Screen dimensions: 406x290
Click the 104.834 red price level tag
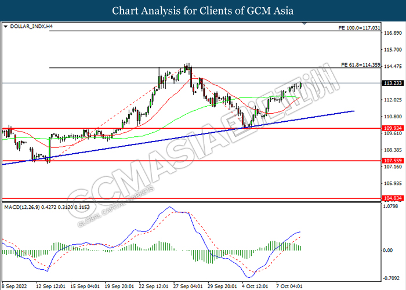click(x=393, y=198)
